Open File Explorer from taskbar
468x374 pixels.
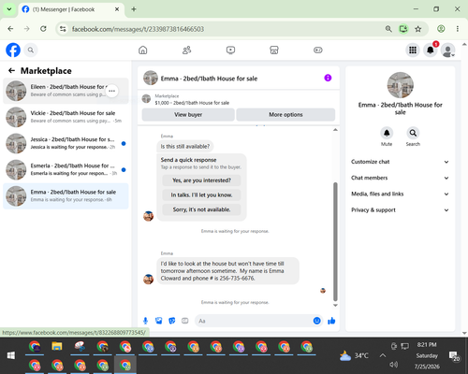pos(57,347)
